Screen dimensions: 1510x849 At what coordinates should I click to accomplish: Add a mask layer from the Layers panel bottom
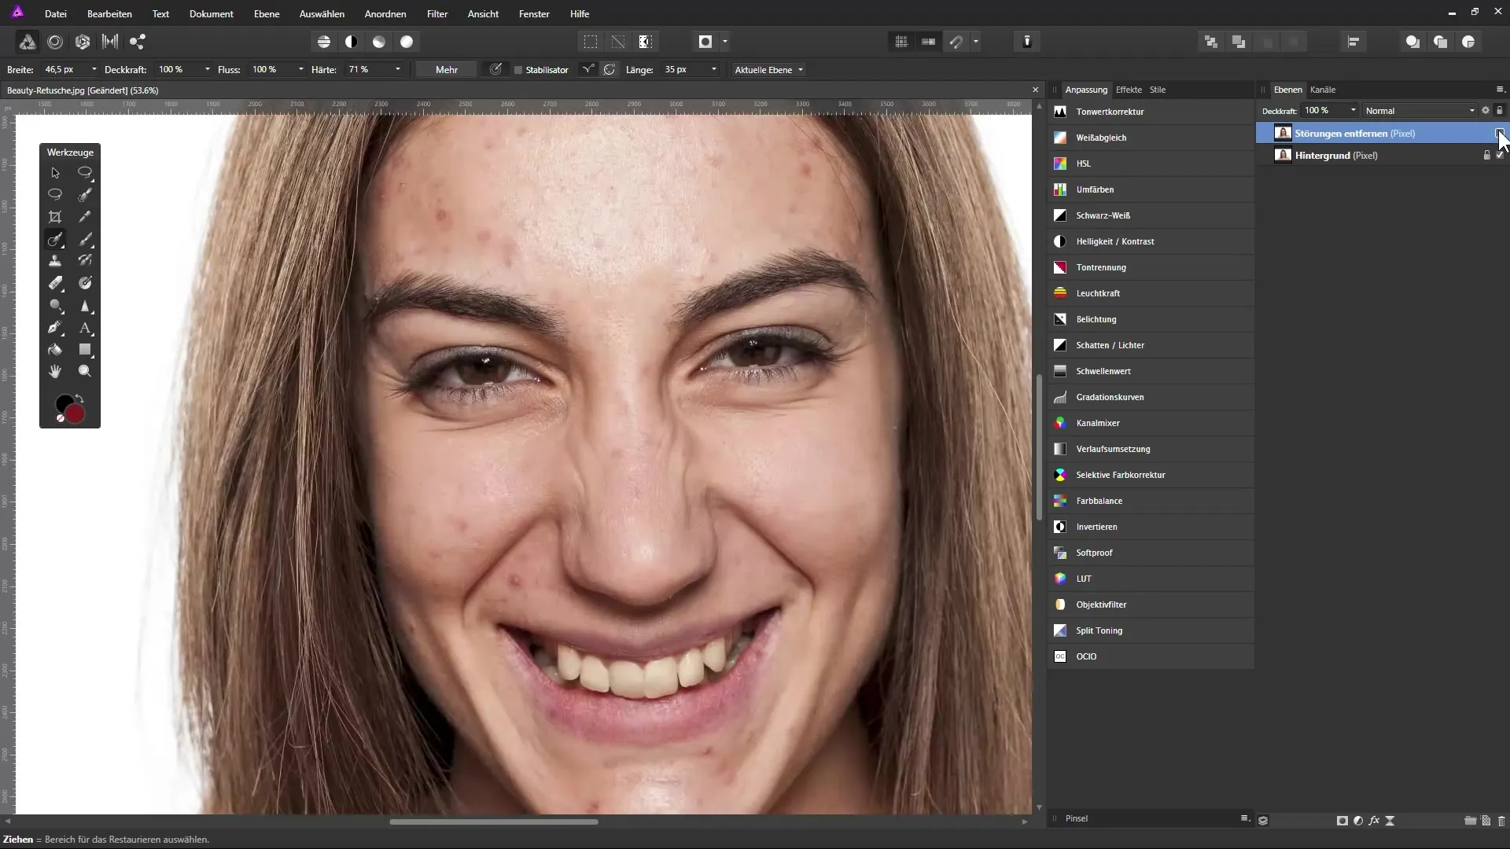pyautogui.click(x=1342, y=820)
